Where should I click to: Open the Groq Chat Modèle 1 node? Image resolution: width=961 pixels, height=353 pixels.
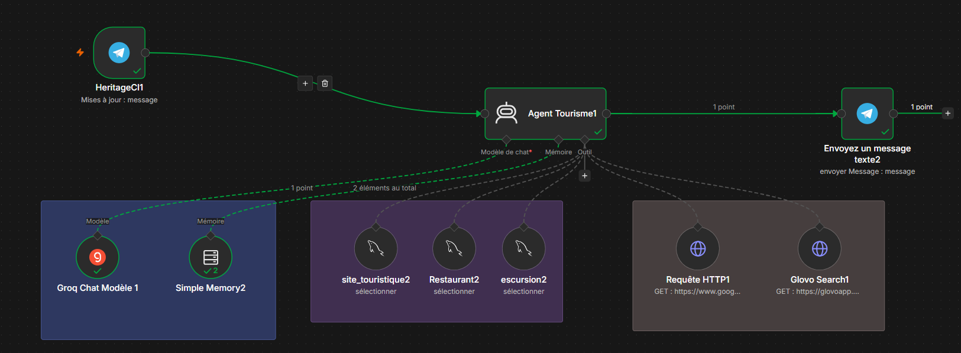(x=98, y=257)
